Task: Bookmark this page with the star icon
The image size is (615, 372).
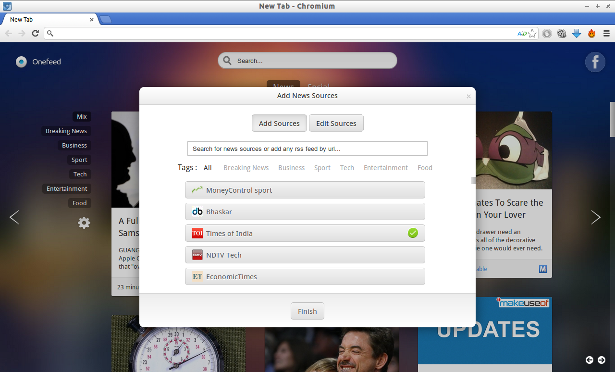Action: 532,33
